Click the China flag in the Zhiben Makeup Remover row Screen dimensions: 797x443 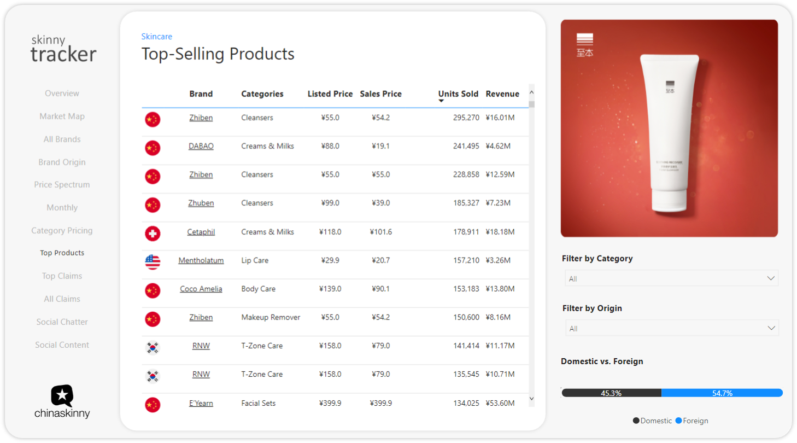[153, 319]
